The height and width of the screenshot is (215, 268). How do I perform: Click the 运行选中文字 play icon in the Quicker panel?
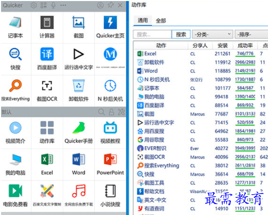[x=79, y=54]
